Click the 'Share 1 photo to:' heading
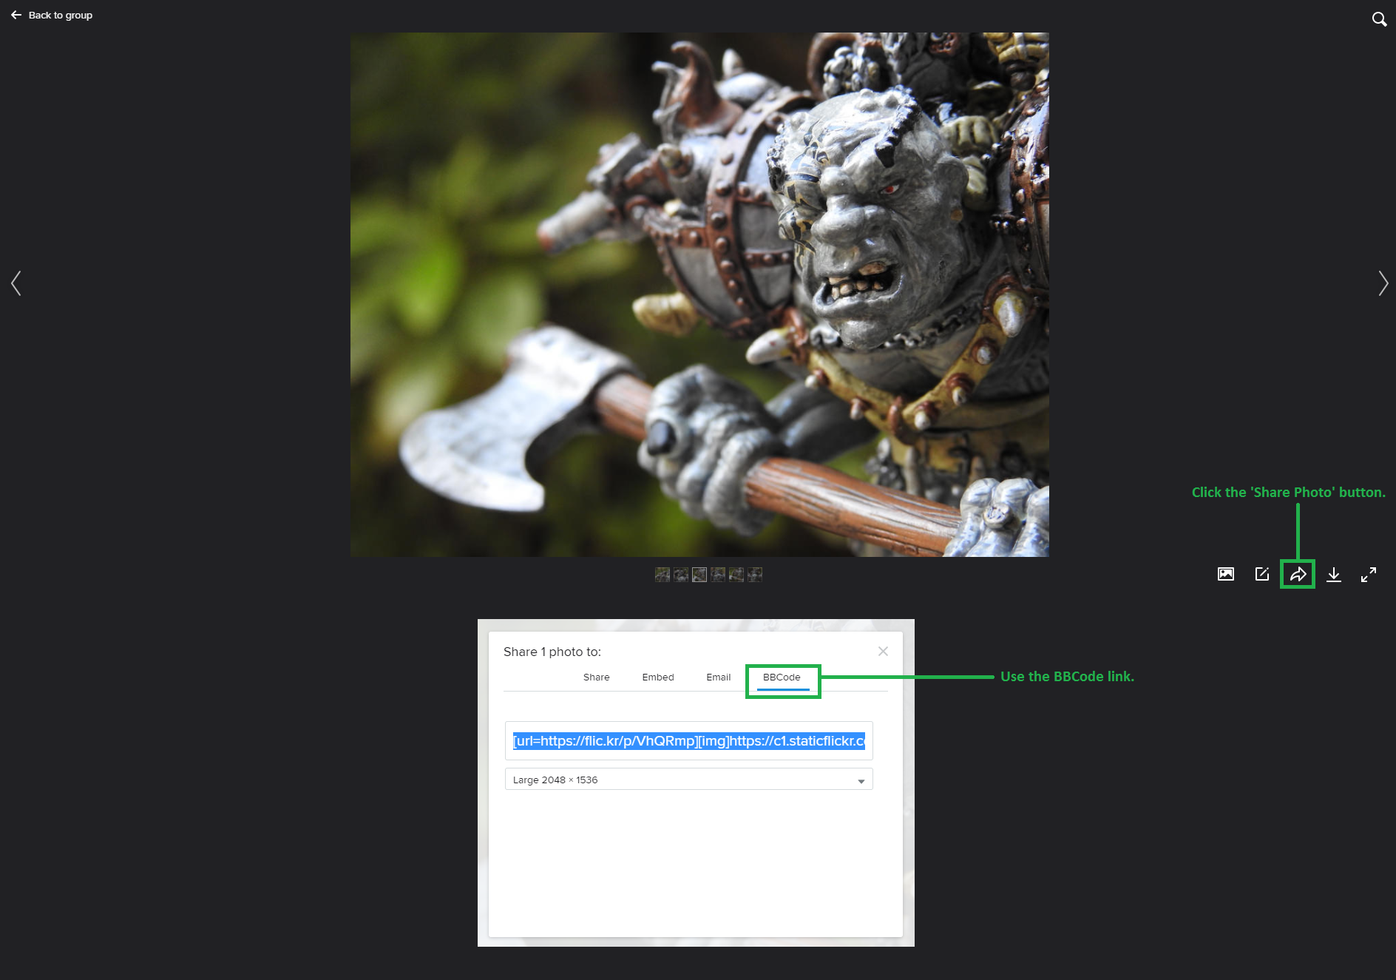The image size is (1396, 980). 552,652
